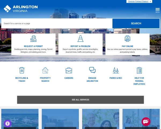The width and height of the screenshot is (161, 129).
Task: Open the Careers link
Action: pos(69,78)
